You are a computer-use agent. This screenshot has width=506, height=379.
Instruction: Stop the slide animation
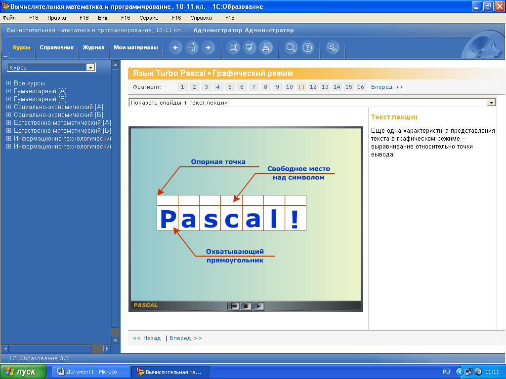tap(246, 306)
